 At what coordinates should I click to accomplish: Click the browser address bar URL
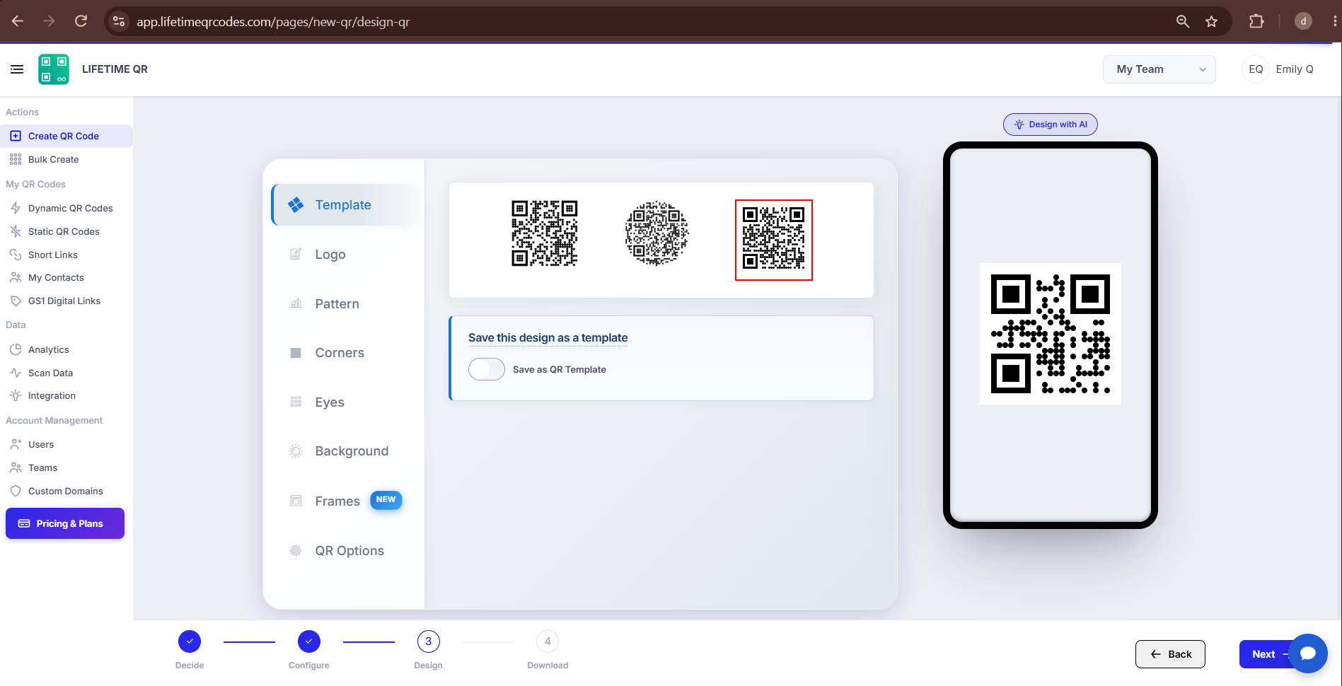coord(273,22)
